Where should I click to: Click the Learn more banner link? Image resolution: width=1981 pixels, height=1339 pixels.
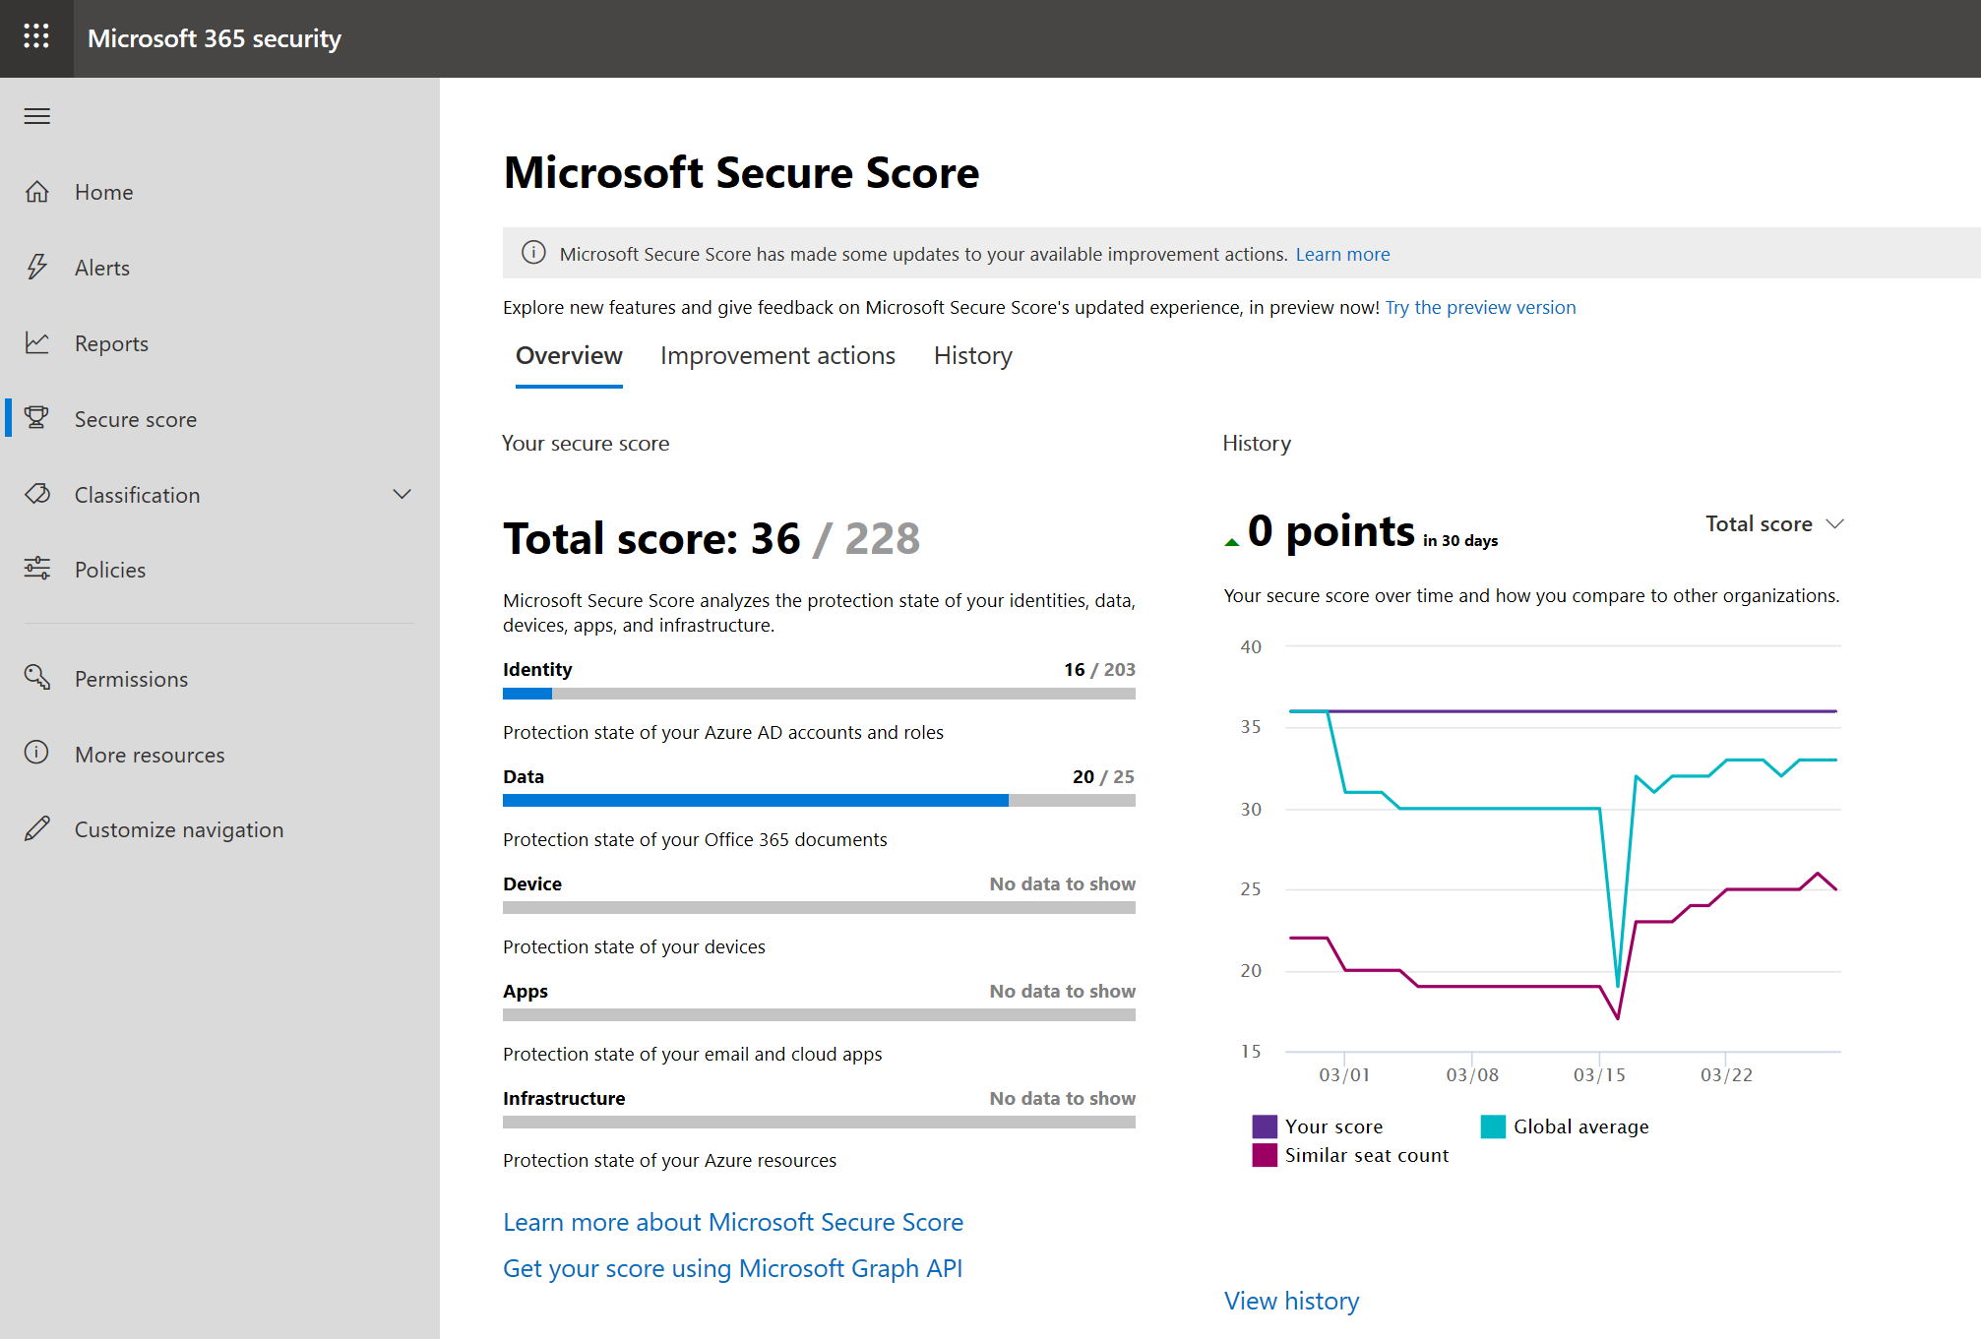point(1342,254)
